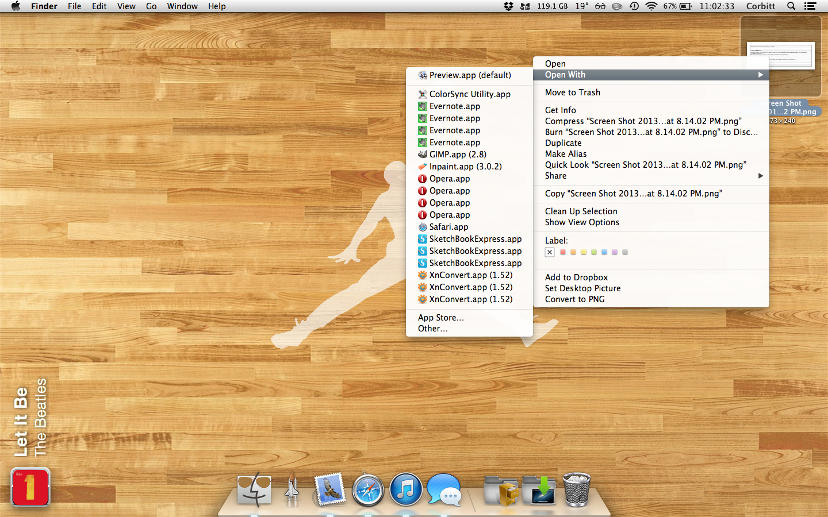This screenshot has height=517, width=828.
Task: Apply the orange label color
Action: [x=573, y=252]
